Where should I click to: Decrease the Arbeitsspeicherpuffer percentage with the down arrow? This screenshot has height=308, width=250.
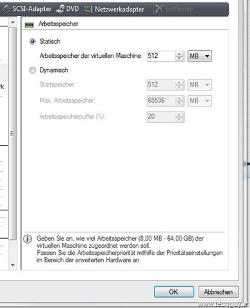[179, 119]
